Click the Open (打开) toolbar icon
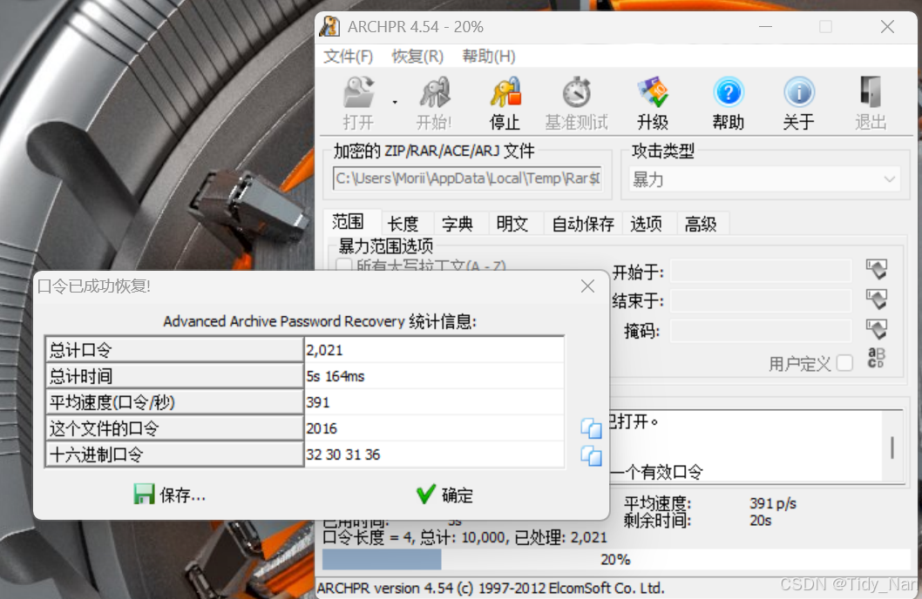Image resolution: width=922 pixels, height=599 pixels. 359,93
